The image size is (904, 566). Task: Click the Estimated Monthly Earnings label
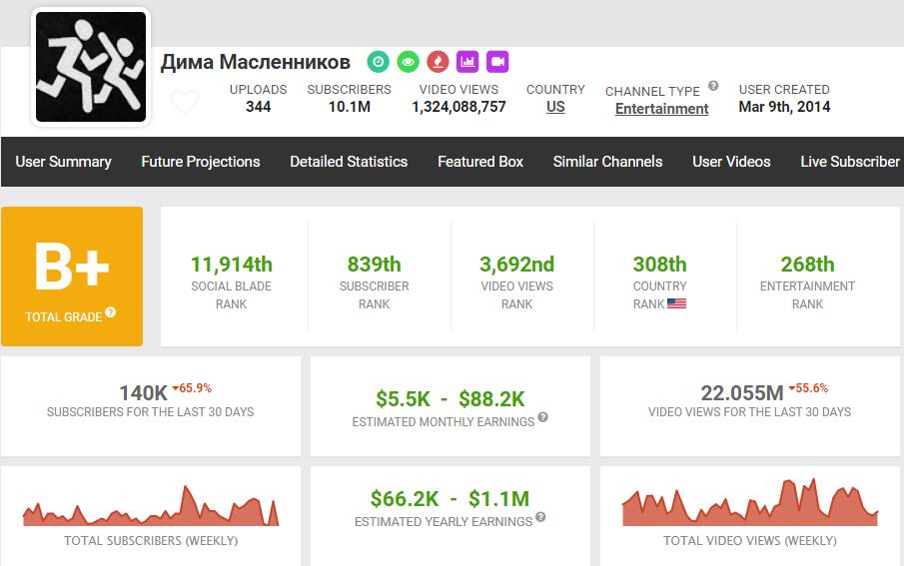[x=444, y=422]
